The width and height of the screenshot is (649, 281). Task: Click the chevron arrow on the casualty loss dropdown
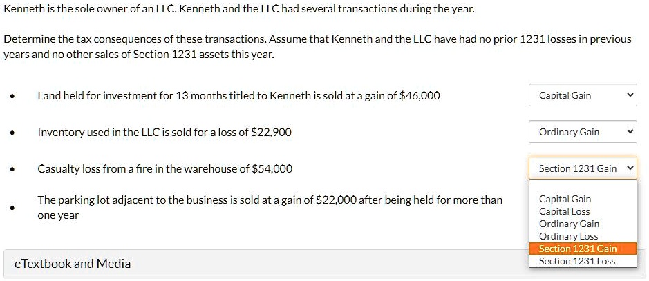(x=630, y=168)
